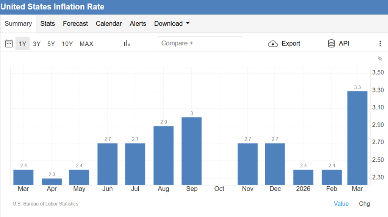Open the Stats tab
This screenshot has width=388, height=217.
[x=47, y=23]
